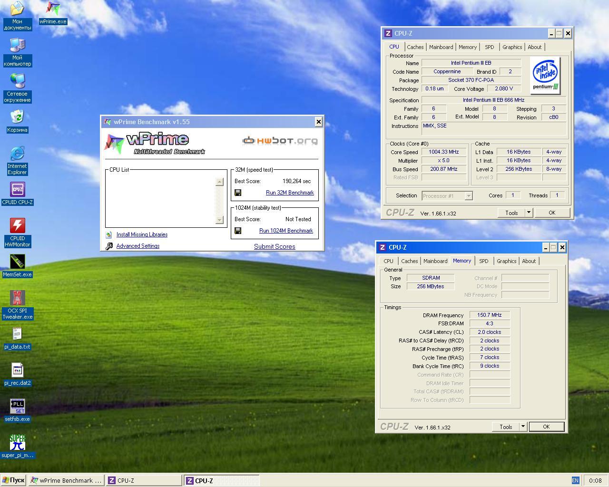Click the Advanced Settings wrench icon
This screenshot has width=609, height=487.
(x=109, y=246)
